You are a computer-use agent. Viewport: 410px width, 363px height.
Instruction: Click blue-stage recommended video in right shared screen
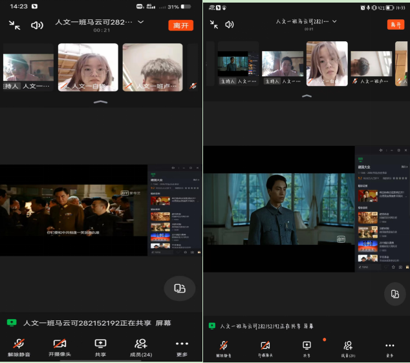click(367, 246)
